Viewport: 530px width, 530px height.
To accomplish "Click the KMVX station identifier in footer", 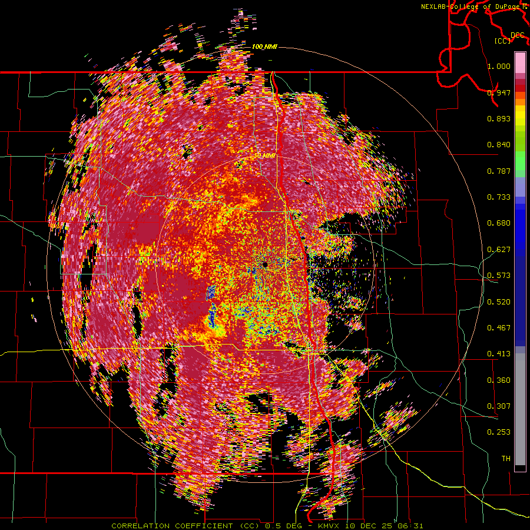I will pos(329,526).
